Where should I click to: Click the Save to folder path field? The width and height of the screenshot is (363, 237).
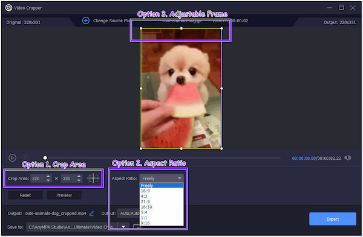click(x=72, y=227)
